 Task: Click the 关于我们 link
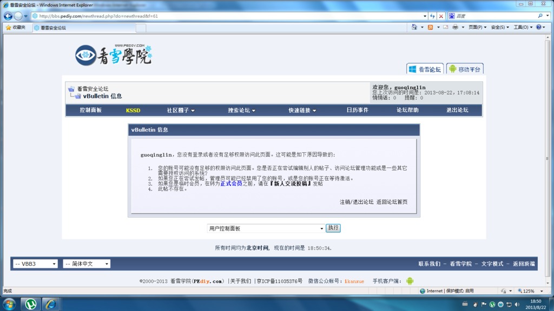[x=241, y=281]
